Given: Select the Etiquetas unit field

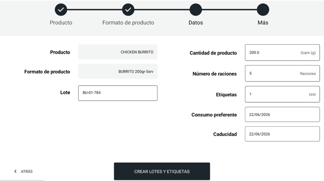Looking at the screenshot, I should [x=282, y=94].
